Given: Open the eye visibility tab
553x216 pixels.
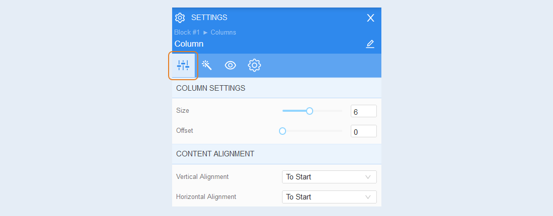Looking at the screenshot, I should click(230, 65).
